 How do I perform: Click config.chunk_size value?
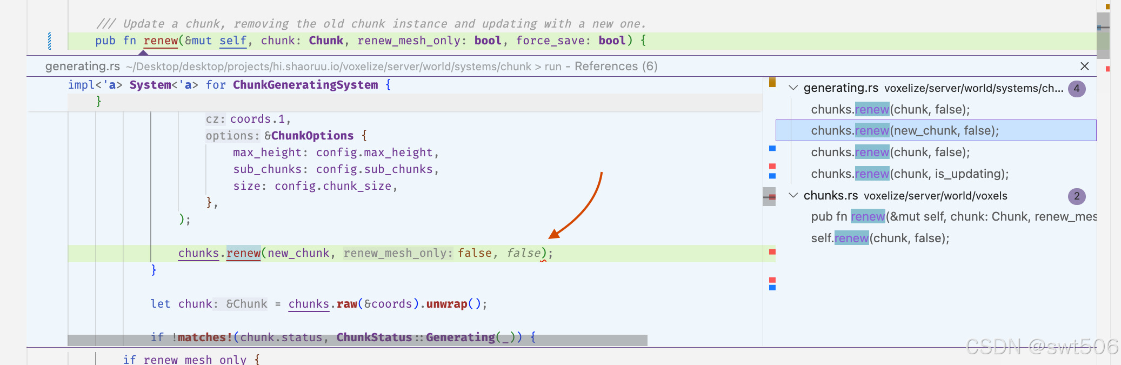(333, 186)
